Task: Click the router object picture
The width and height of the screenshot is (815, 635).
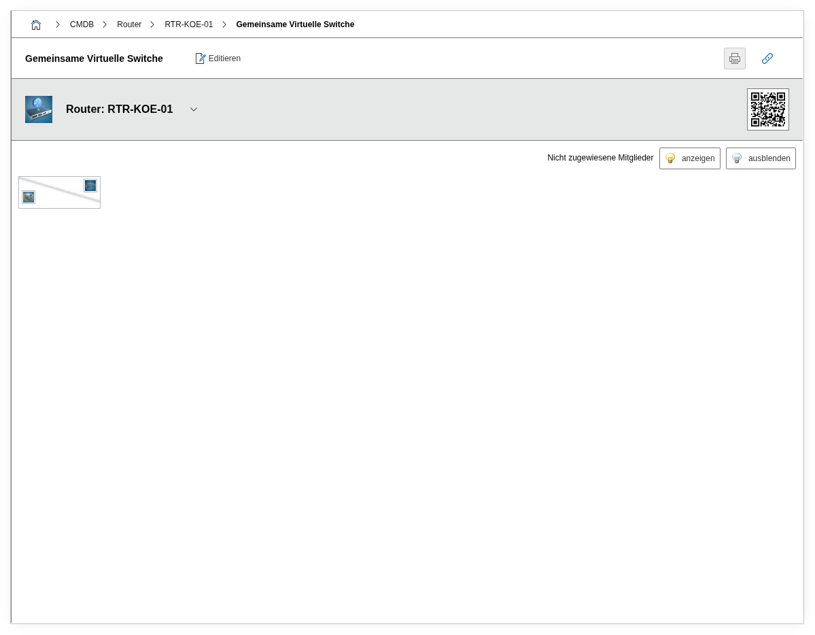Action: coord(39,109)
